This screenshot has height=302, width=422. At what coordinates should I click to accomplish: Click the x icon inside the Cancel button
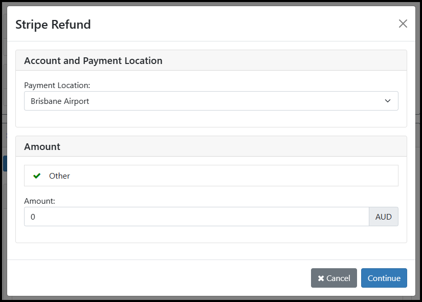click(321, 278)
